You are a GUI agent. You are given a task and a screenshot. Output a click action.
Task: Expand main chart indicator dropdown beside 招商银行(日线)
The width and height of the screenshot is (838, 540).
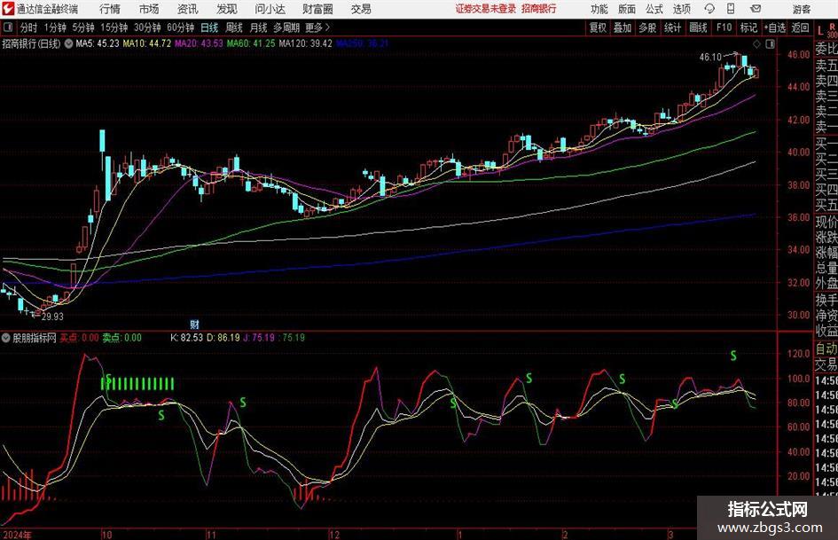68,43
